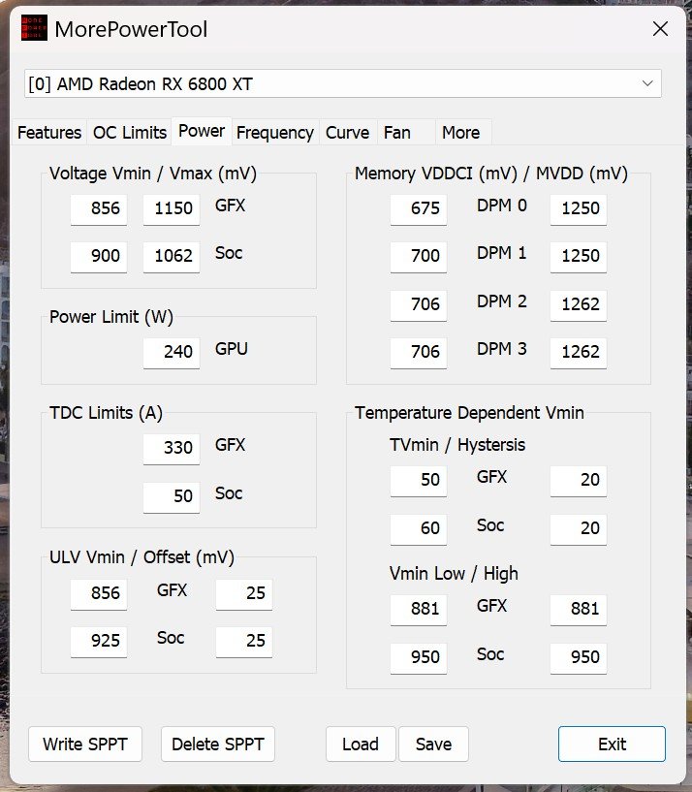Select the DPM 3 VDDCI field
692x792 pixels.
[419, 353]
